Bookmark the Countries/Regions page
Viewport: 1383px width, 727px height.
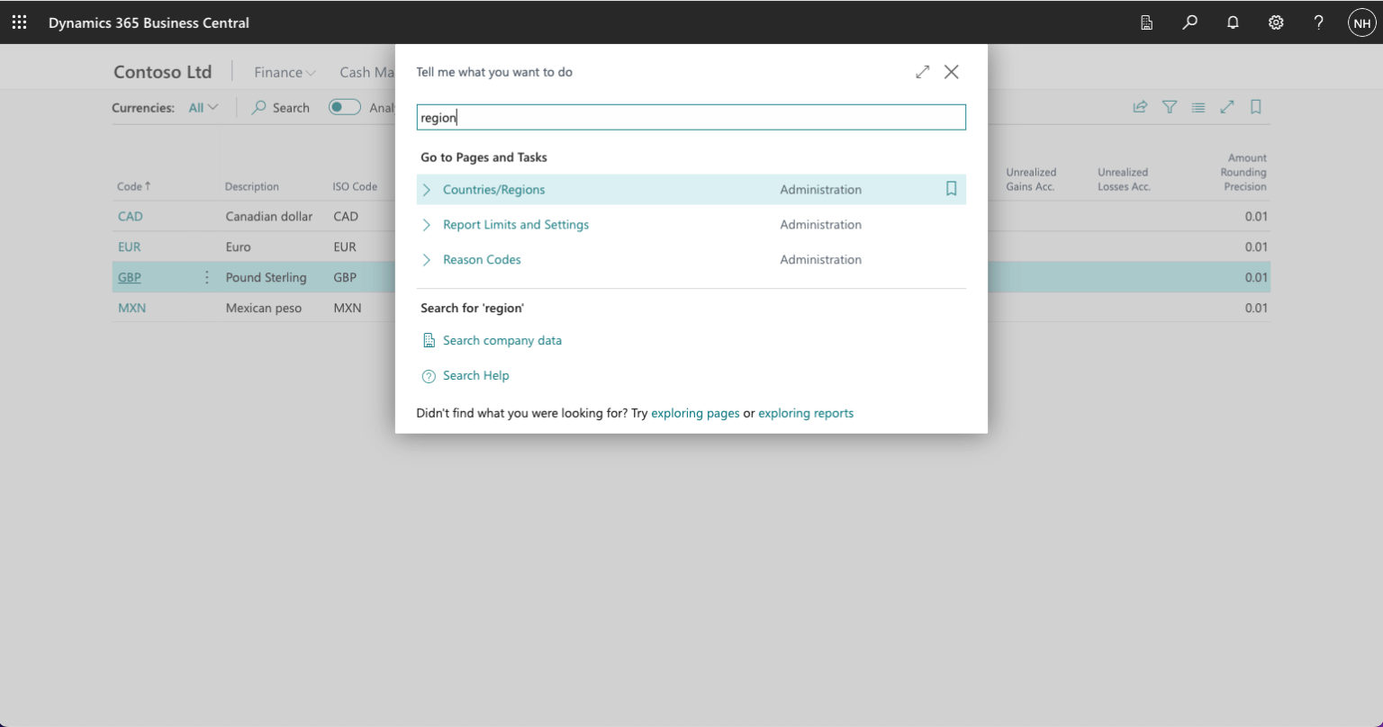tap(951, 189)
